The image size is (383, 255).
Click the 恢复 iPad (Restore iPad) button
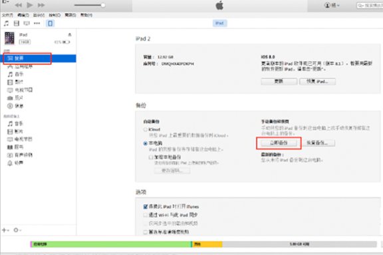318,82
